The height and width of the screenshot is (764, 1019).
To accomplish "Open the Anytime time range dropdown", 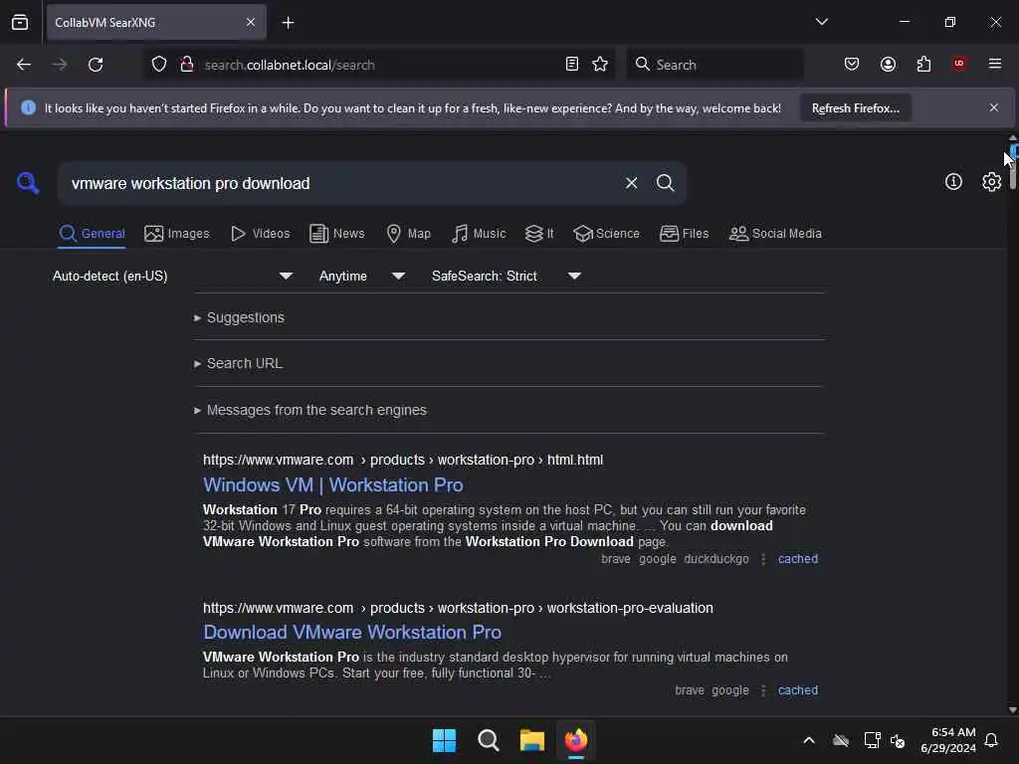I will pos(362,277).
